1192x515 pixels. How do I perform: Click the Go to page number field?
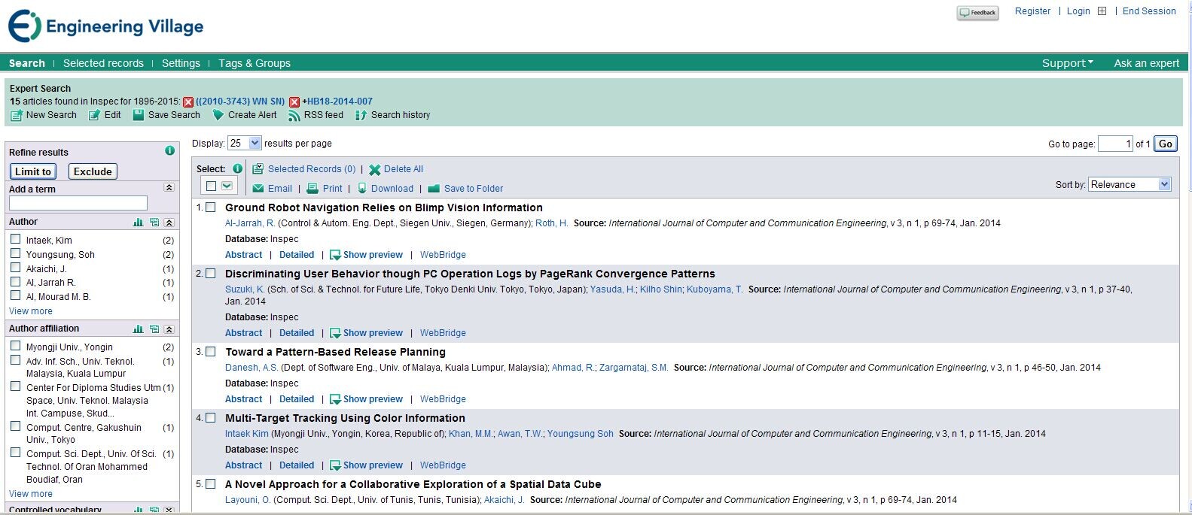click(1115, 144)
